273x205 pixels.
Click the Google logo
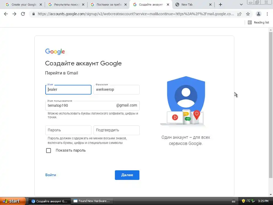(x=55, y=52)
